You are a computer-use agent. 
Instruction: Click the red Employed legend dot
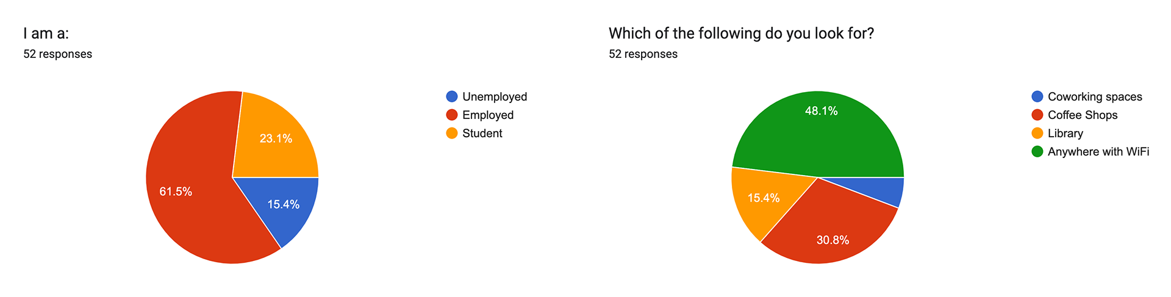point(452,115)
